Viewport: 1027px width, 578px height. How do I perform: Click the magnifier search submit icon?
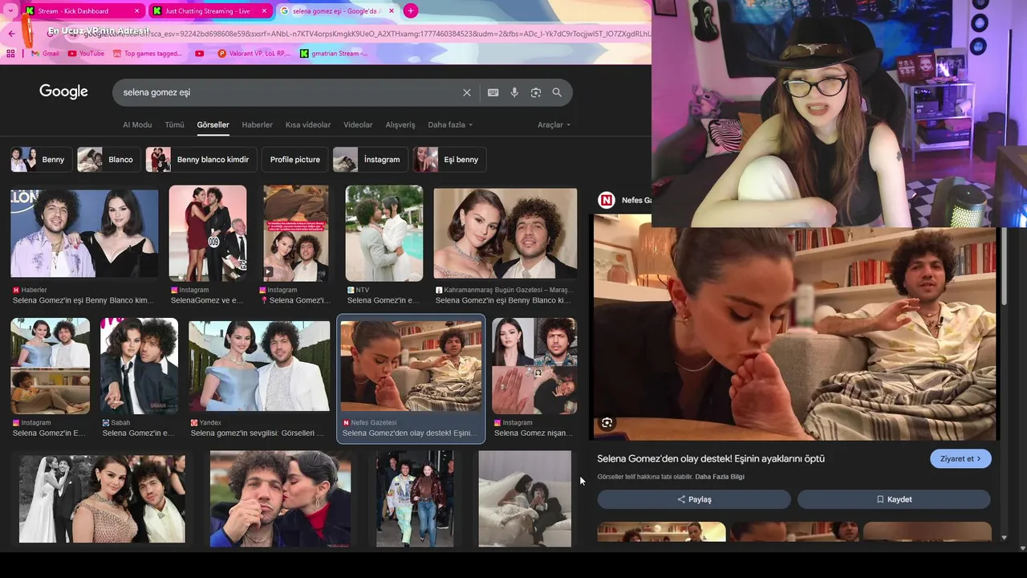coord(557,92)
